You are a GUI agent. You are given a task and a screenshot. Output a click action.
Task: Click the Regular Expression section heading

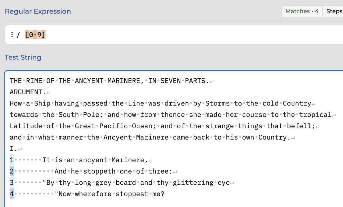click(38, 11)
